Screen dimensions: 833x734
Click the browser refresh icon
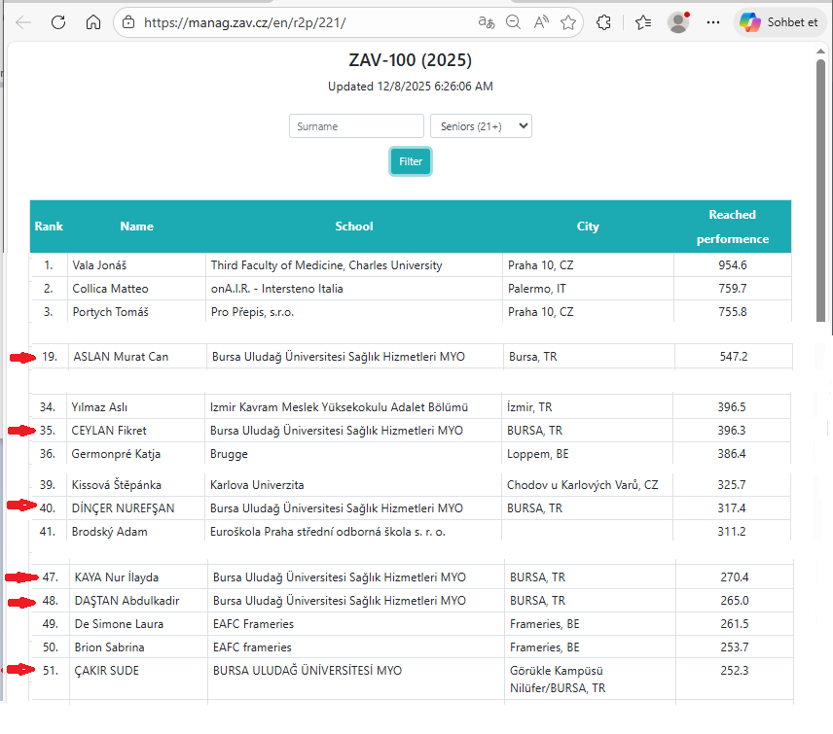click(58, 22)
